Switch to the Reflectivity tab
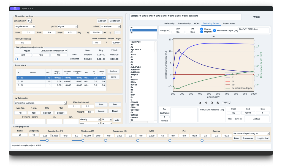282x167 pixels. click(x=169, y=24)
